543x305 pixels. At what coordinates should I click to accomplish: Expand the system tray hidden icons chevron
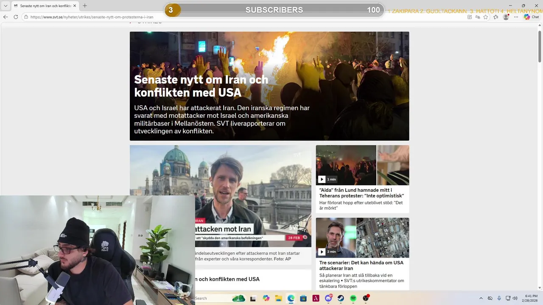pos(481,298)
